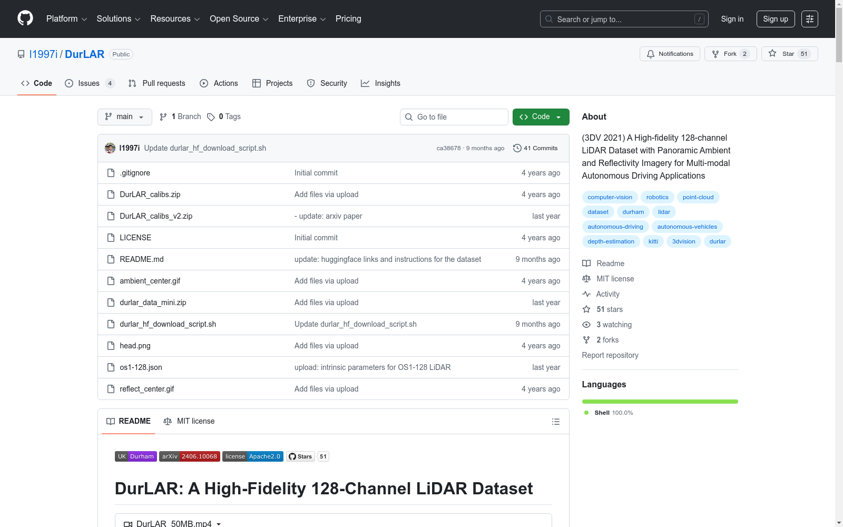843x527 pixels.
Task: Open the README outline list icon
Action: point(555,422)
